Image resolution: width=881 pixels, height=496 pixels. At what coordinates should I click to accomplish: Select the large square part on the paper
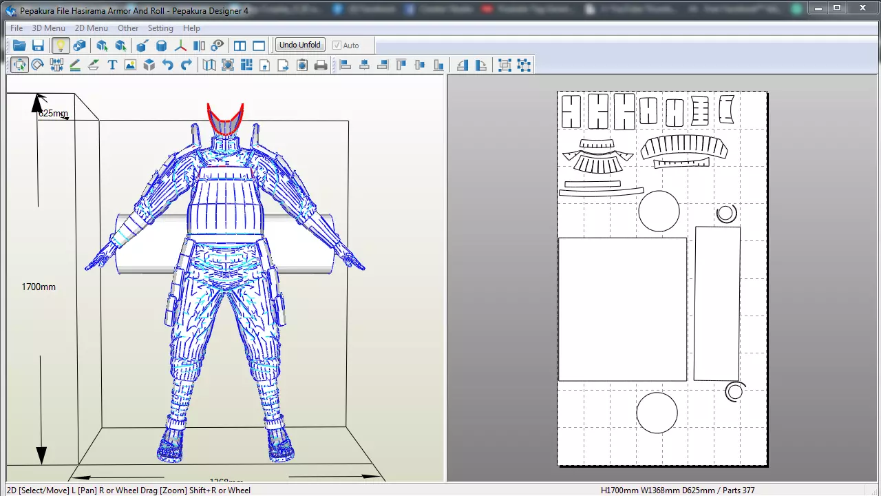pyautogui.click(x=622, y=309)
